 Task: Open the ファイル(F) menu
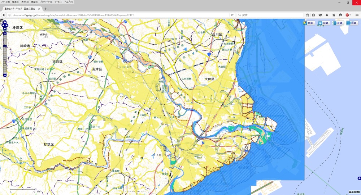pos(5,2)
